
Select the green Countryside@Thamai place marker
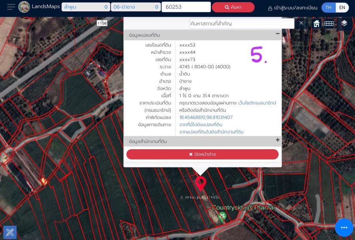(222, 216)
